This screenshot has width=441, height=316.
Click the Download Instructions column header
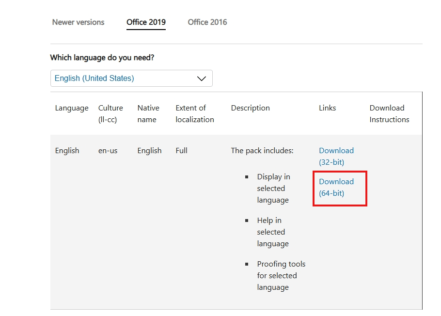[389, 114]
